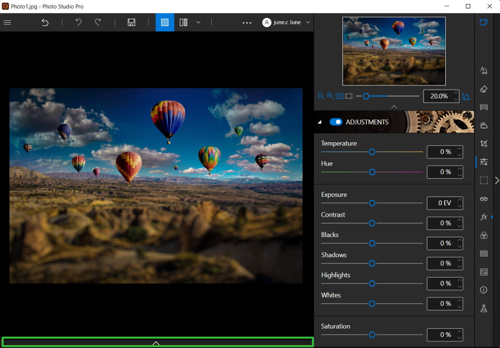Open the sky/weather replacement icon
500x348 pixels.
coord(484,125)
